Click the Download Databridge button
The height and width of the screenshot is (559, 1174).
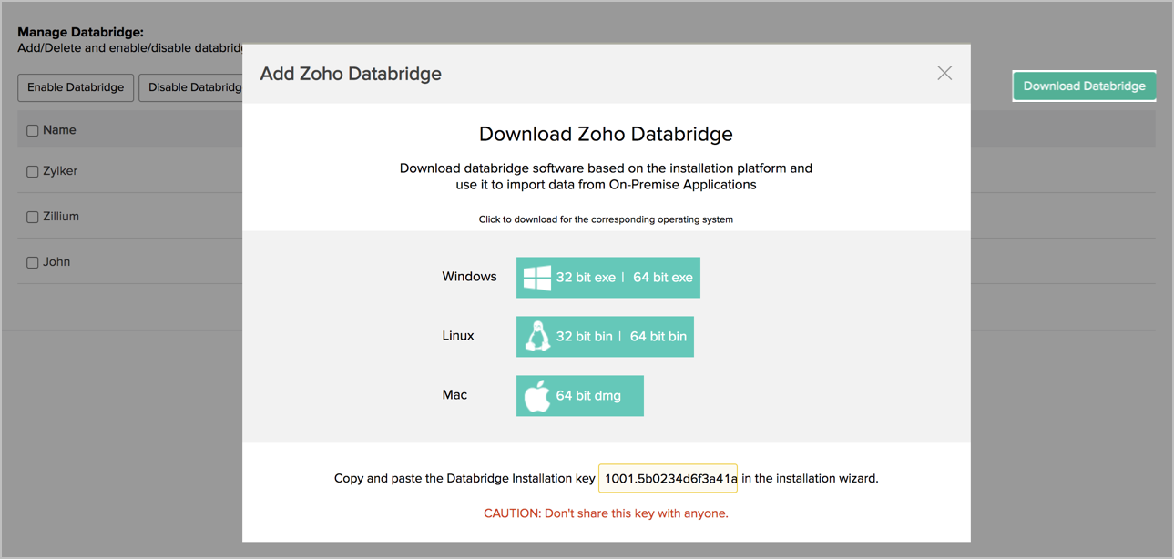pos(1084,86)
